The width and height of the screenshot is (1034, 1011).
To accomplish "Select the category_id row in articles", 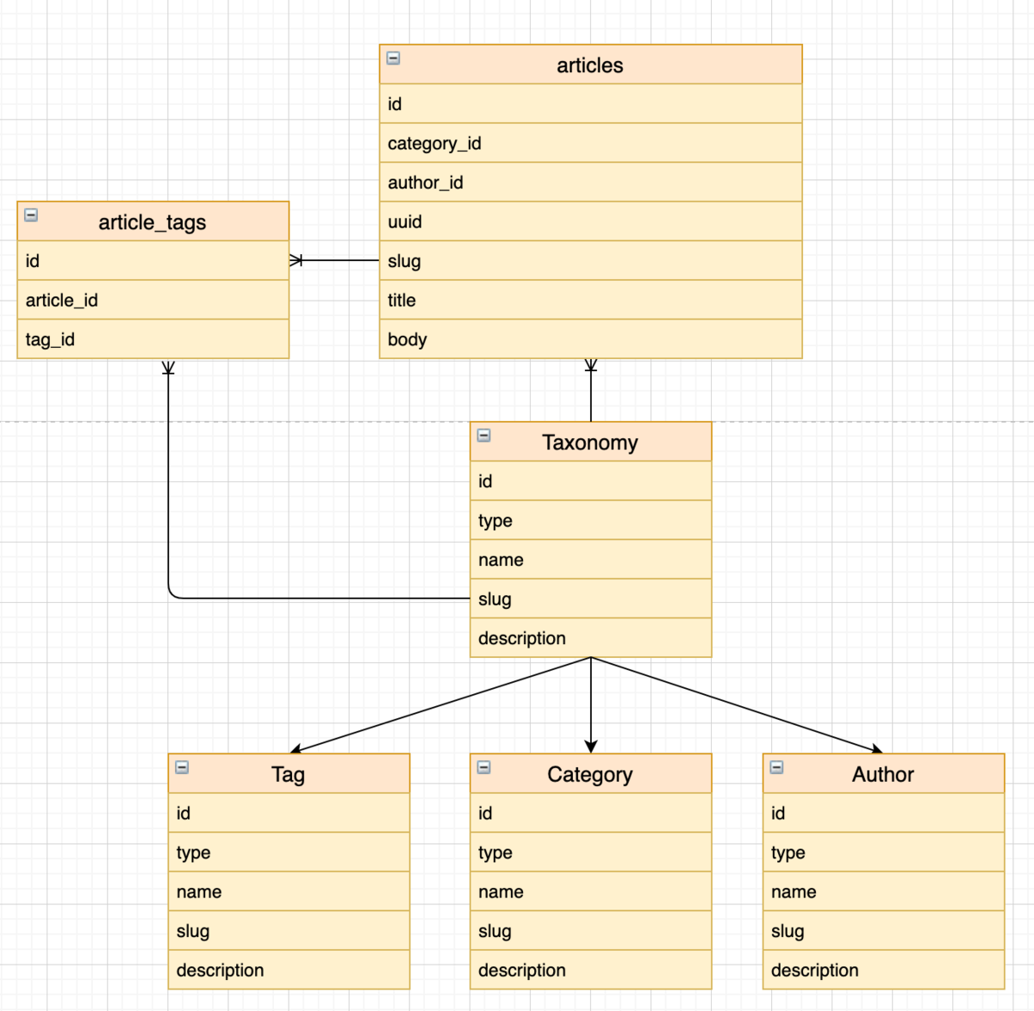I will pyautogui.click(x=590, y=143).
